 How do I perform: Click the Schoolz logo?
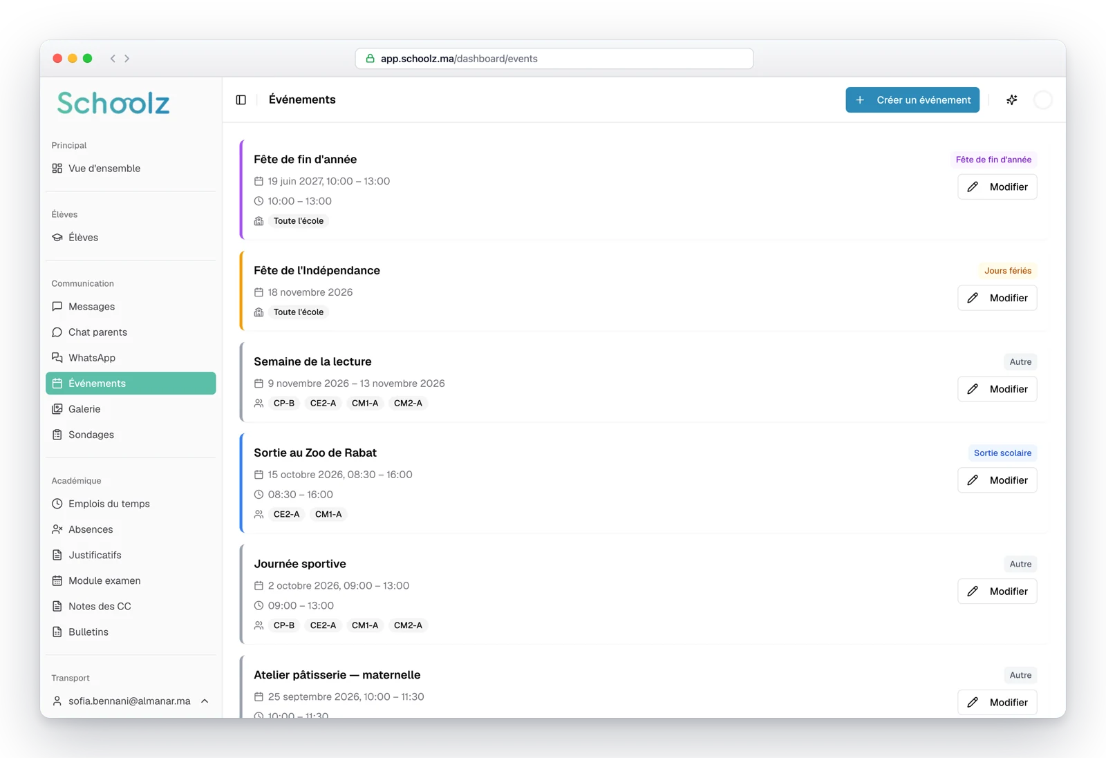[x=113, y=104]
